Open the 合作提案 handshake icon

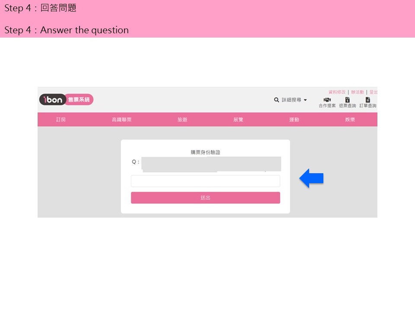(327, 100)
